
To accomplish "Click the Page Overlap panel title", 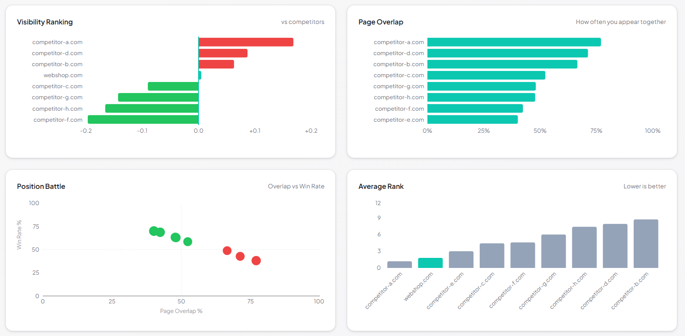I will 380,22.
